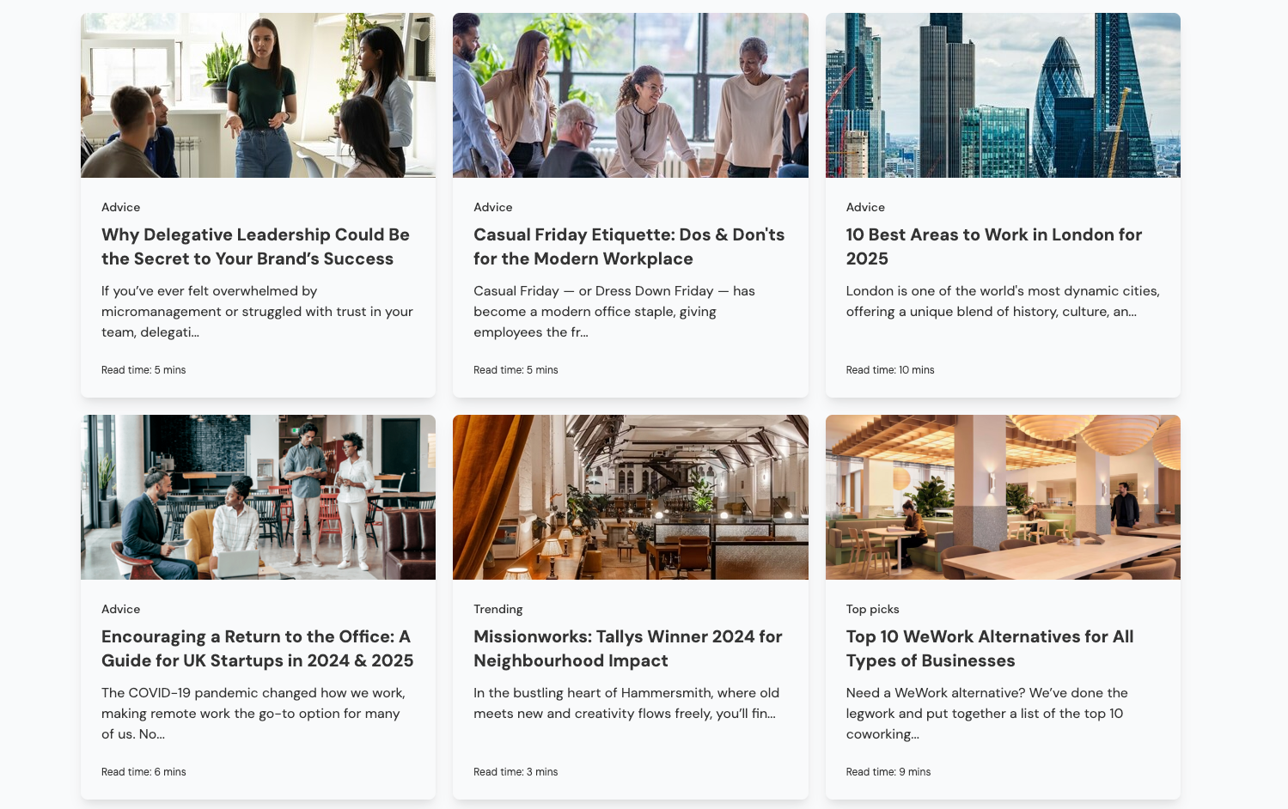Select the Advice tag above Delegative Leadership
This screenshot has width=1288, height=809.
coord(120,207)
